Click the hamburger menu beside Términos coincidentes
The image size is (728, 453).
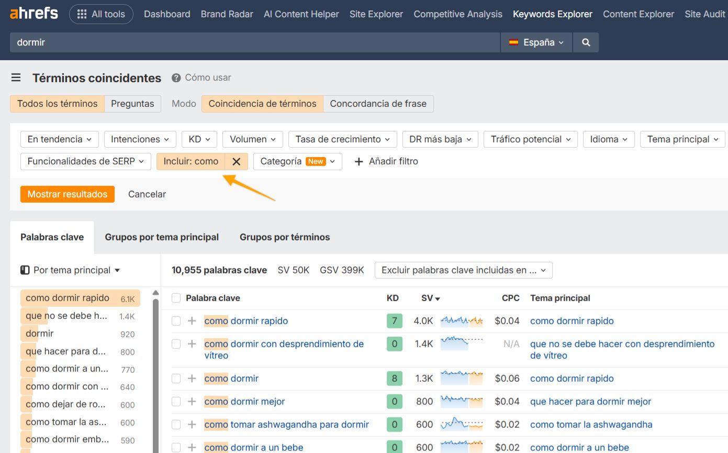point(16,78)
